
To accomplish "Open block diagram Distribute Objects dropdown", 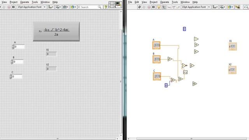I will point(223,7).
